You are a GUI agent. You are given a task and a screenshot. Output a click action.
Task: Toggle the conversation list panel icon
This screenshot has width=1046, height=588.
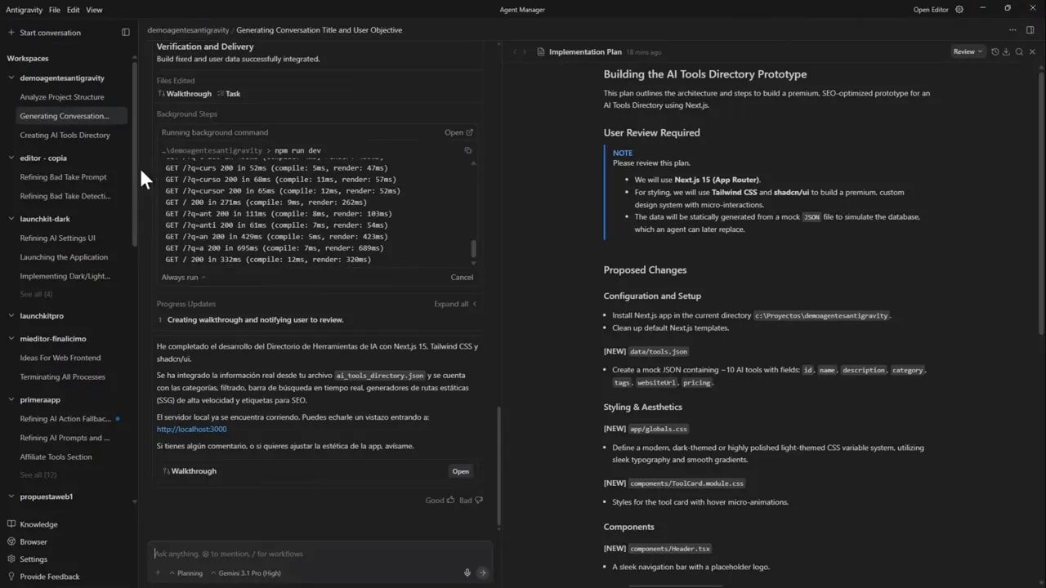tap(125, 32)
